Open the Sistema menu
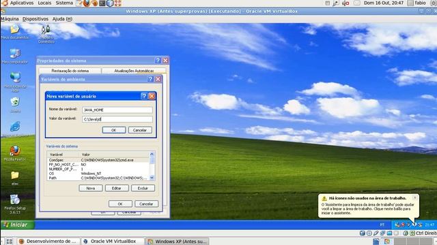 (64, 3)
